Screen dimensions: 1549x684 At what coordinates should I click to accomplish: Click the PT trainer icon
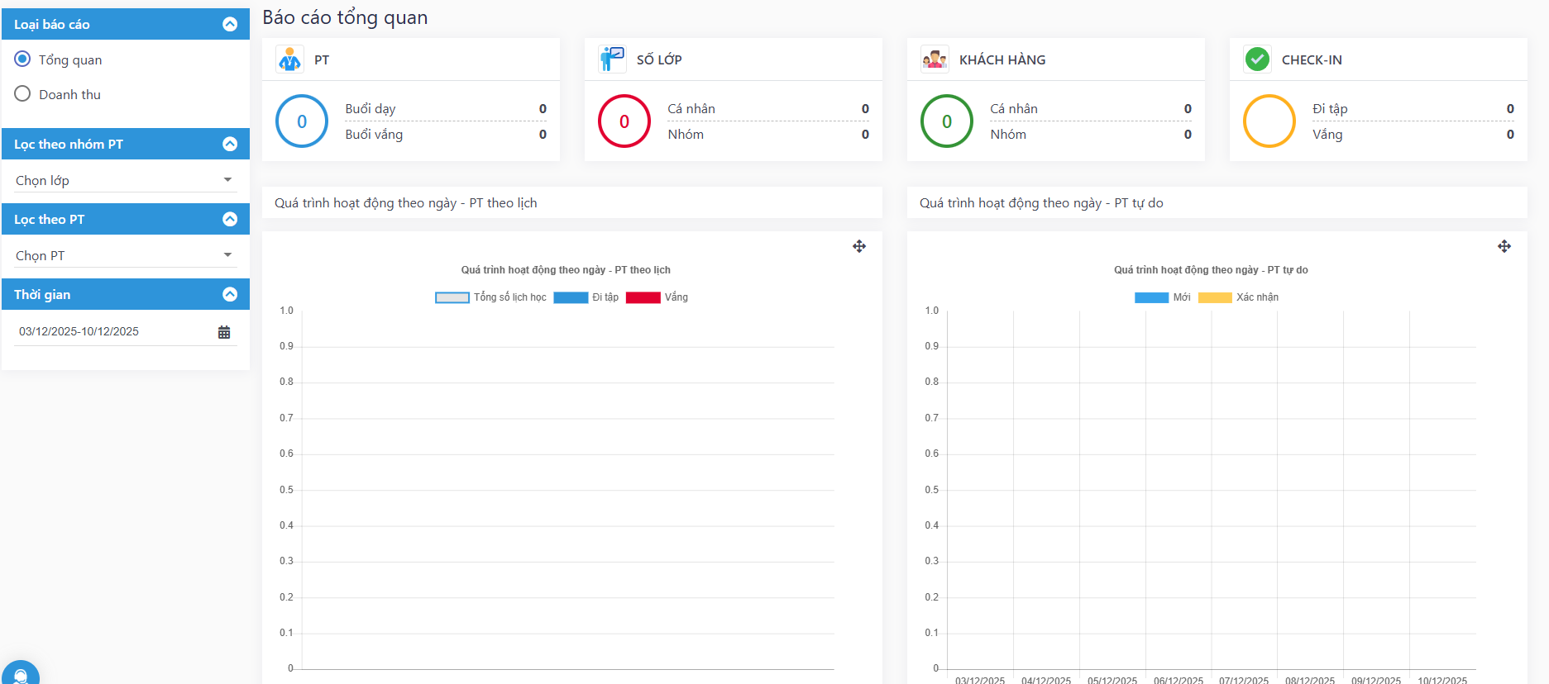pos(289,59)
